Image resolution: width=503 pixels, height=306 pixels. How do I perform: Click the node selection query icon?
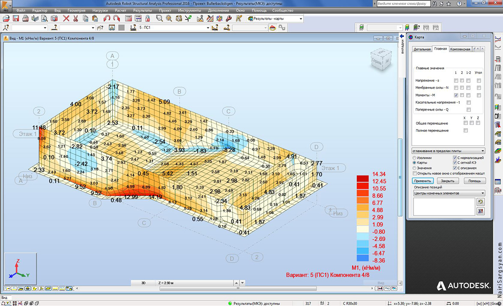(x=6, y=27)
